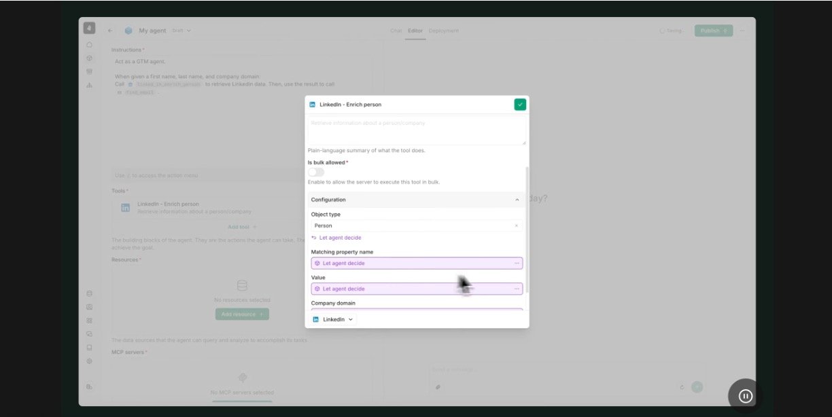Click the tool description text area
832x417 pixels.
(417, 130)
